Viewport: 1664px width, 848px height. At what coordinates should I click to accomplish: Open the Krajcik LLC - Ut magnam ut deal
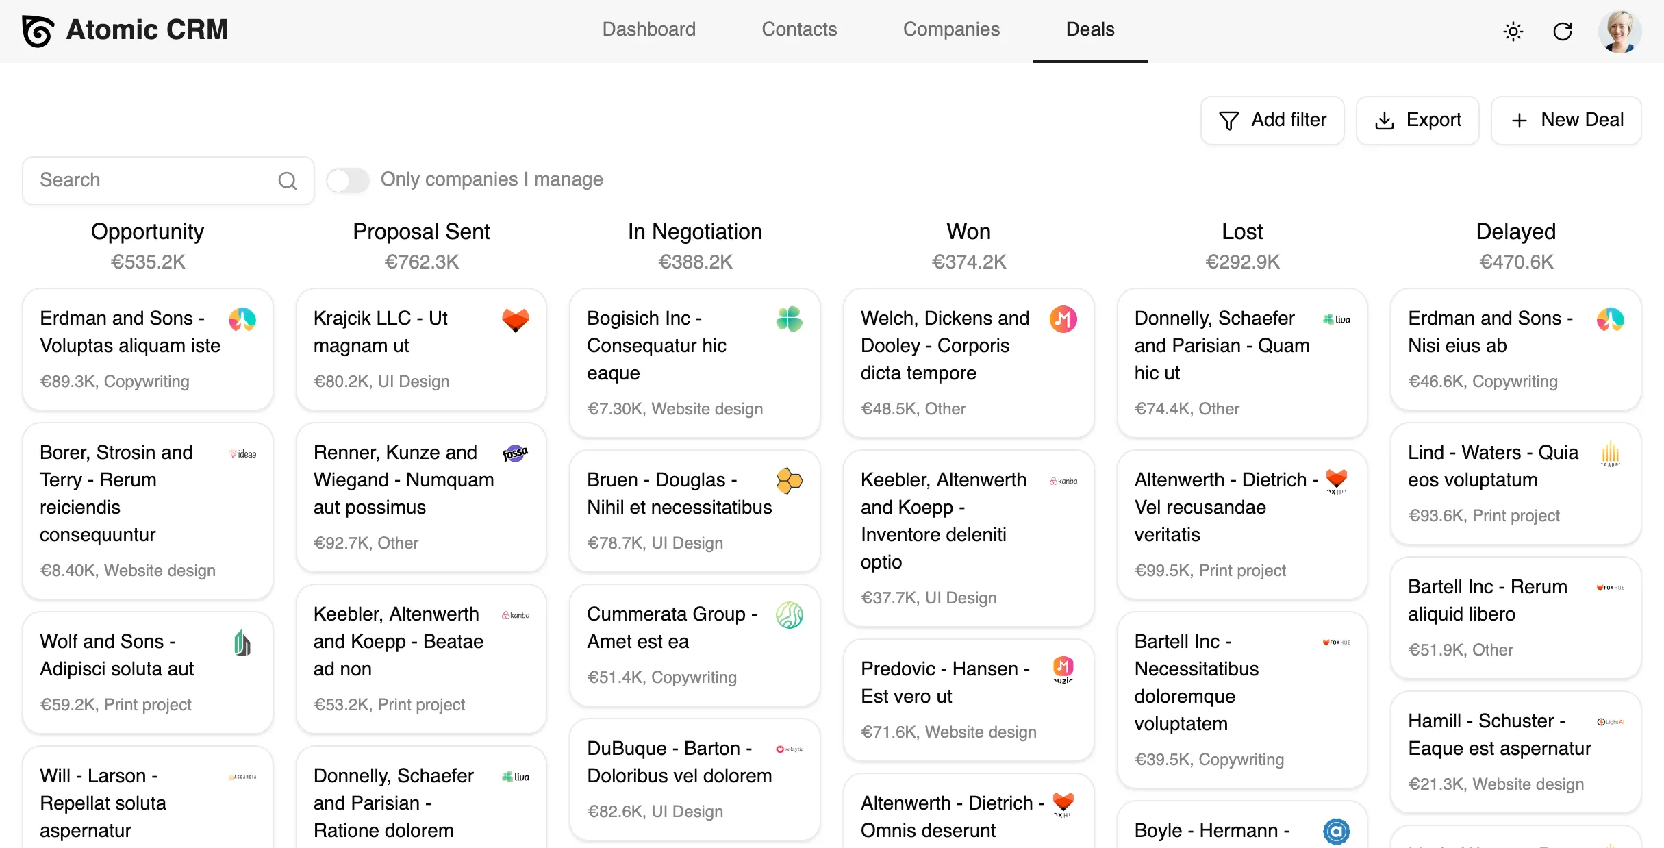tap(421, 349)
